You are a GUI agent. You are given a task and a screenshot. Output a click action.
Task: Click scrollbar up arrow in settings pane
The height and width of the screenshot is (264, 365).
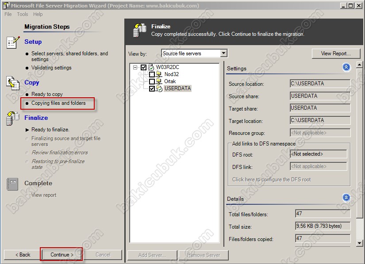[x=359, y=65]
